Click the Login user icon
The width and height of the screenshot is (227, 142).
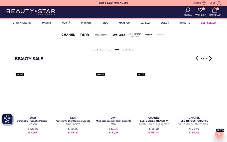coord(219,3)
